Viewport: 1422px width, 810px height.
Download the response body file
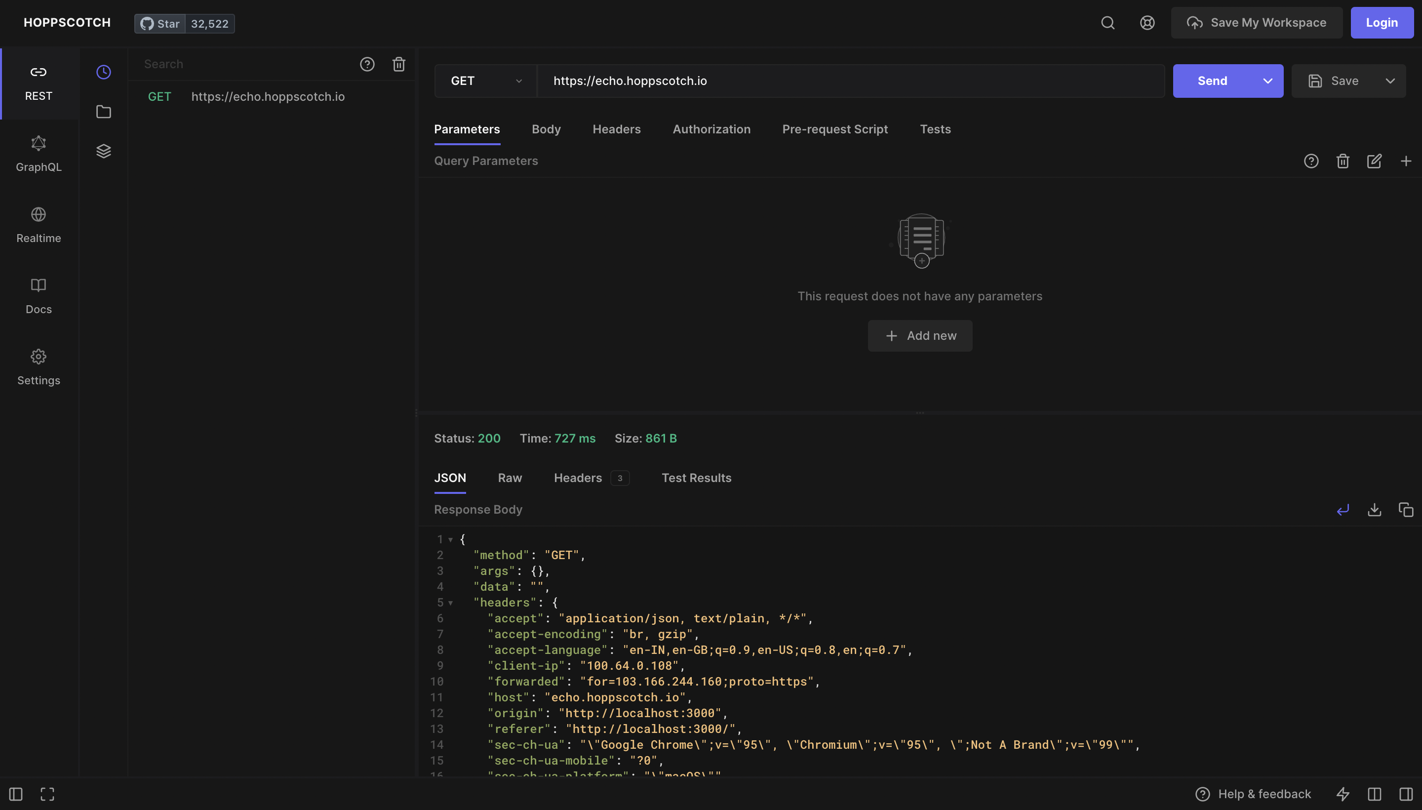1374,510
